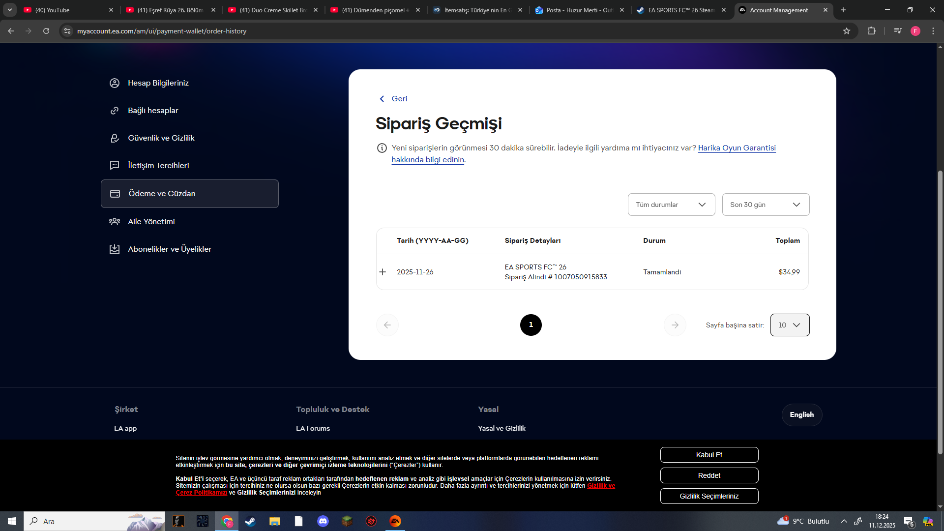Screen dimensions: 944x531
Task: Click the browser back arrow
Action: pyautogui.click(x=11, y=31)
